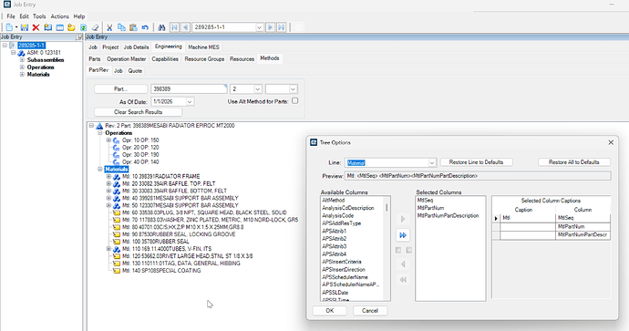
Task: Switch to the Resource Groups tab
Action: (204, 59)
